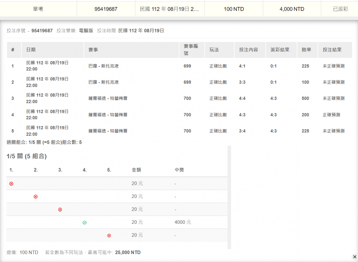Click the 投注內容 column header
The width and height of the screenshot is (358, 262).
tap(250, 49)
